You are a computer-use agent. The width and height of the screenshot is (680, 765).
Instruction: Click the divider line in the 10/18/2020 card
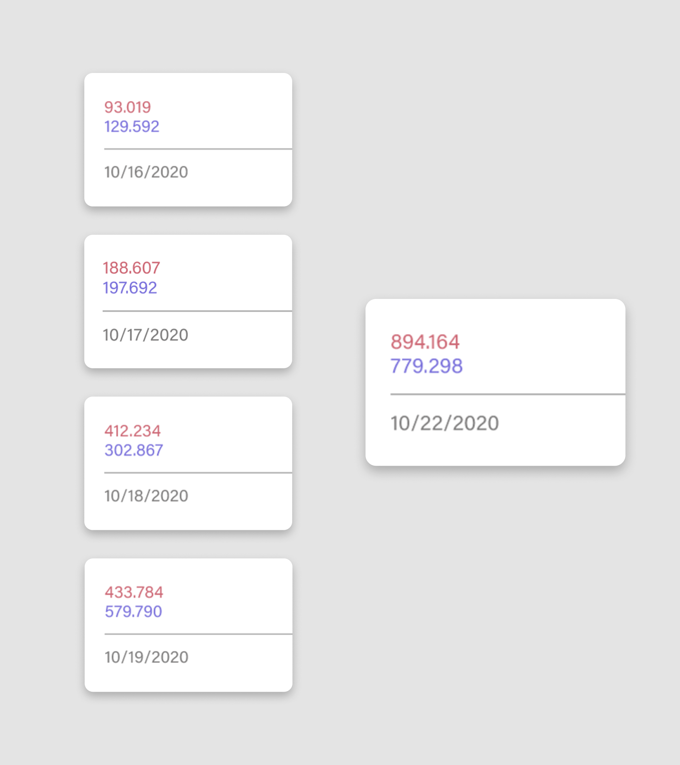(198, 473)
